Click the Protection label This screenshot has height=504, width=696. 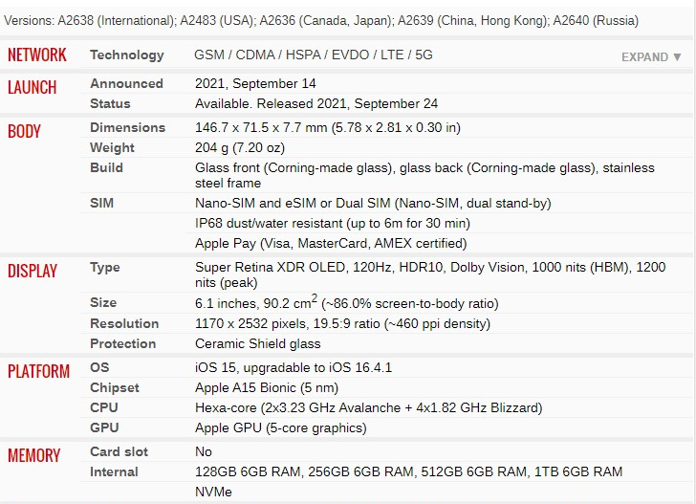123,343
